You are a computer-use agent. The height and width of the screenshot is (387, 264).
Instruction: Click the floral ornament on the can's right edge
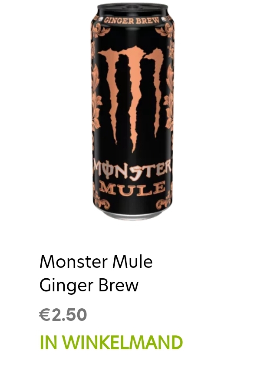(x=170, y=99)
